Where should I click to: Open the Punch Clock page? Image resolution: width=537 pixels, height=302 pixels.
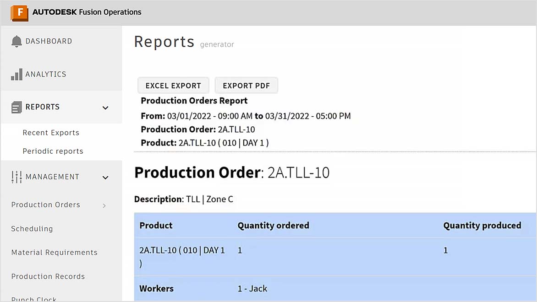pos(33,298)
